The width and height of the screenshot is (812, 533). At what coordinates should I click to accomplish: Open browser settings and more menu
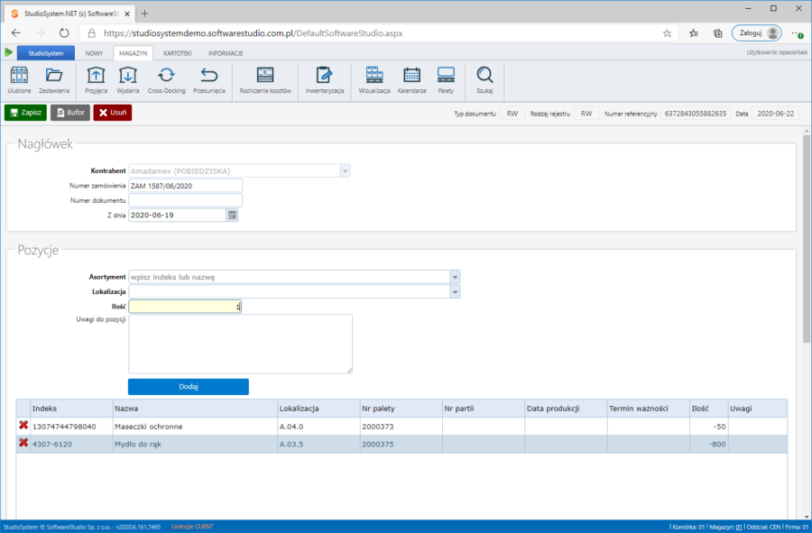[797, 33]
